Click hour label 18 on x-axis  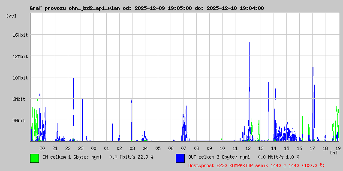[325, 148]
